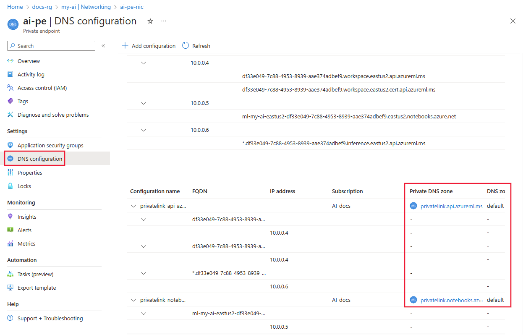Click the DNS icon beside privatelink.notebooks zone
This screenshot has width=523, height=335.
click(413, 300)
